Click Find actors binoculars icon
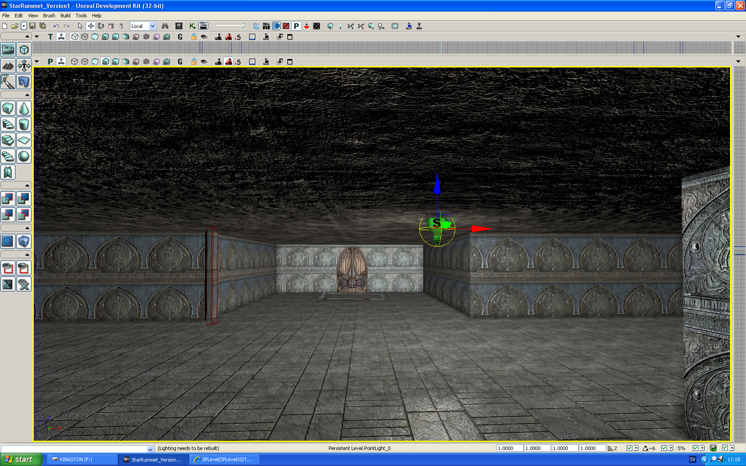 pos(165,26)
